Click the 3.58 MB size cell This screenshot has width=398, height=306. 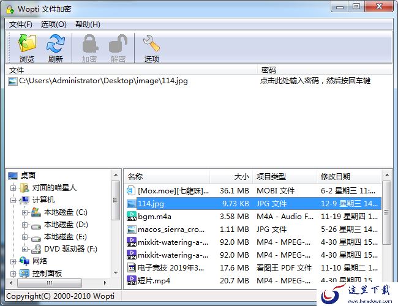click(235, 217)
